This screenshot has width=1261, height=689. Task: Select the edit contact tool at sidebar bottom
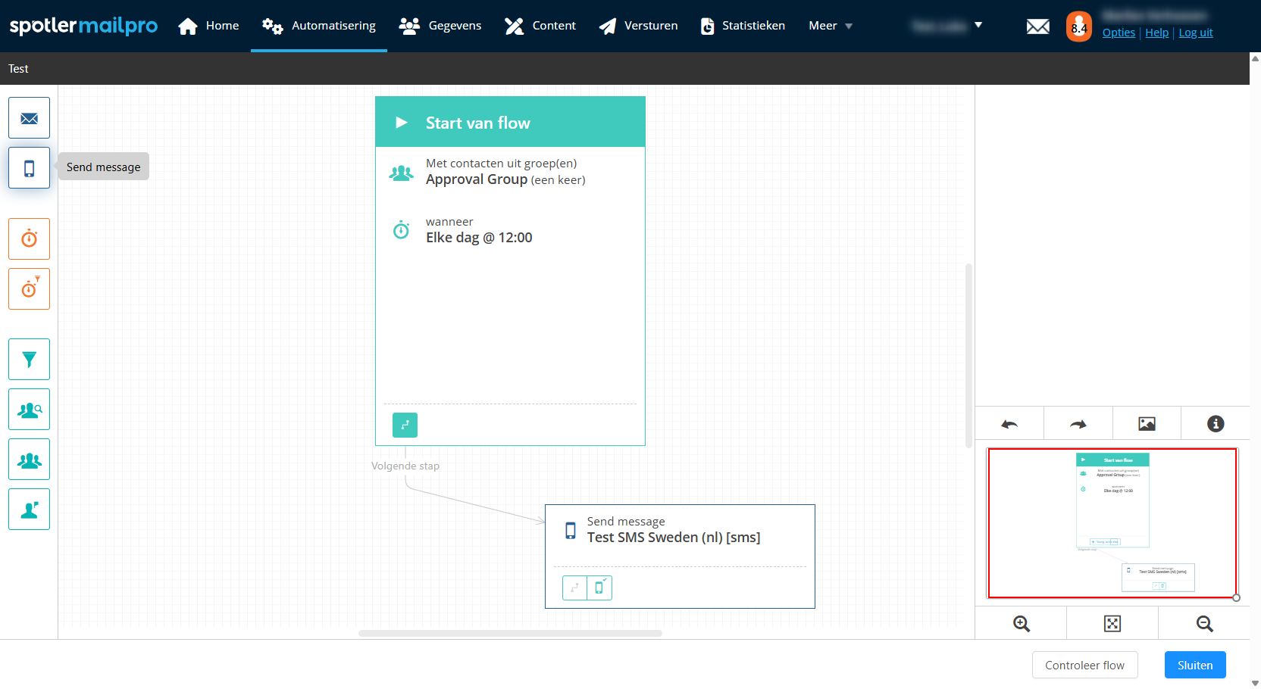[x=29, y=510]
